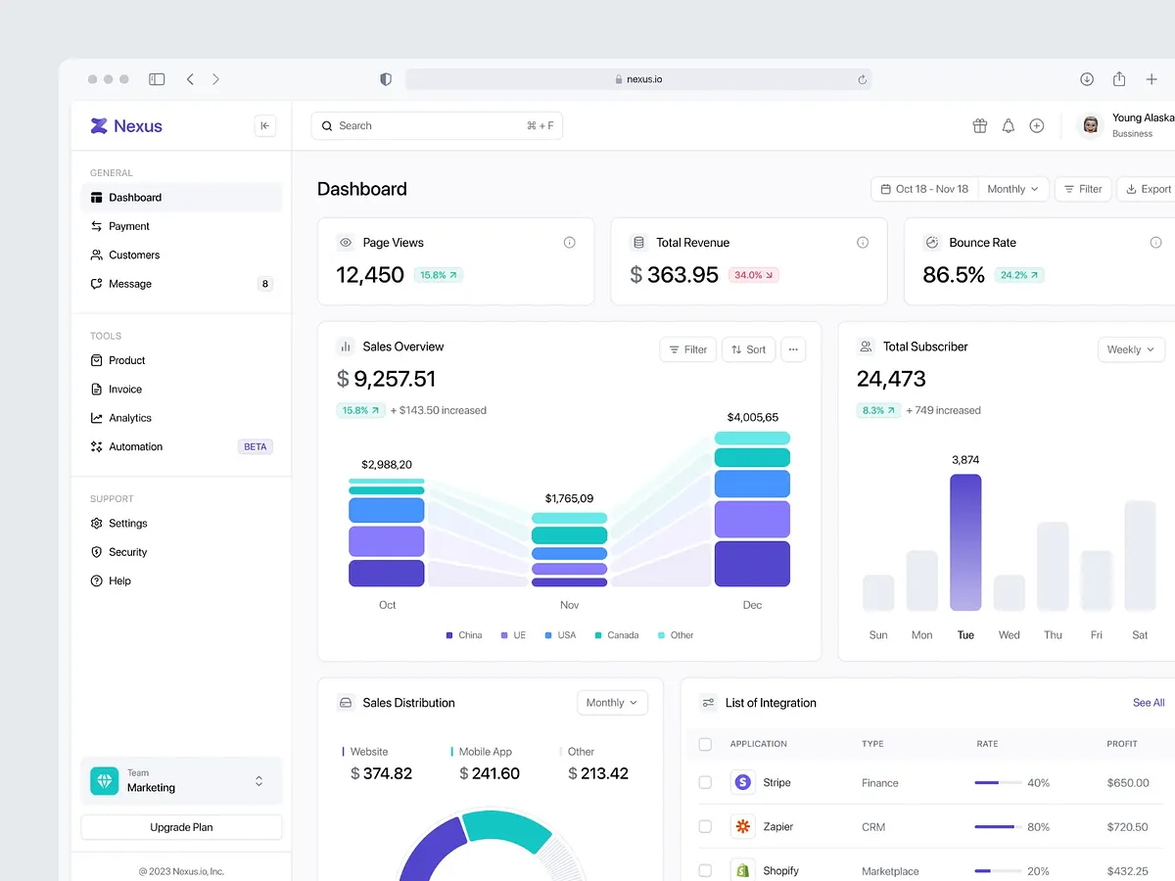Viewport: 1175px width, 881px height.
Task: Click Zapier's 80% rate progress bar
Action: tap(997, 826)
